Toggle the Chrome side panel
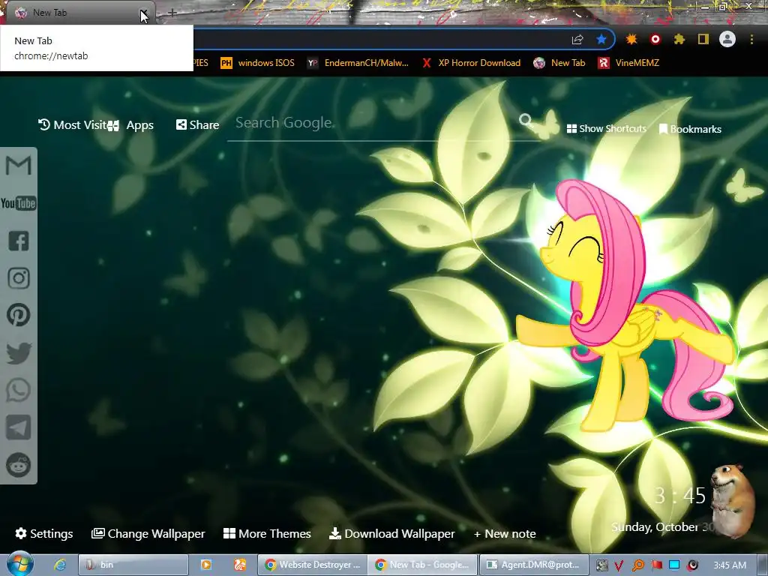The height and width of the screenshot is (576, 768). pyautogui.click(x=703, y=39)
